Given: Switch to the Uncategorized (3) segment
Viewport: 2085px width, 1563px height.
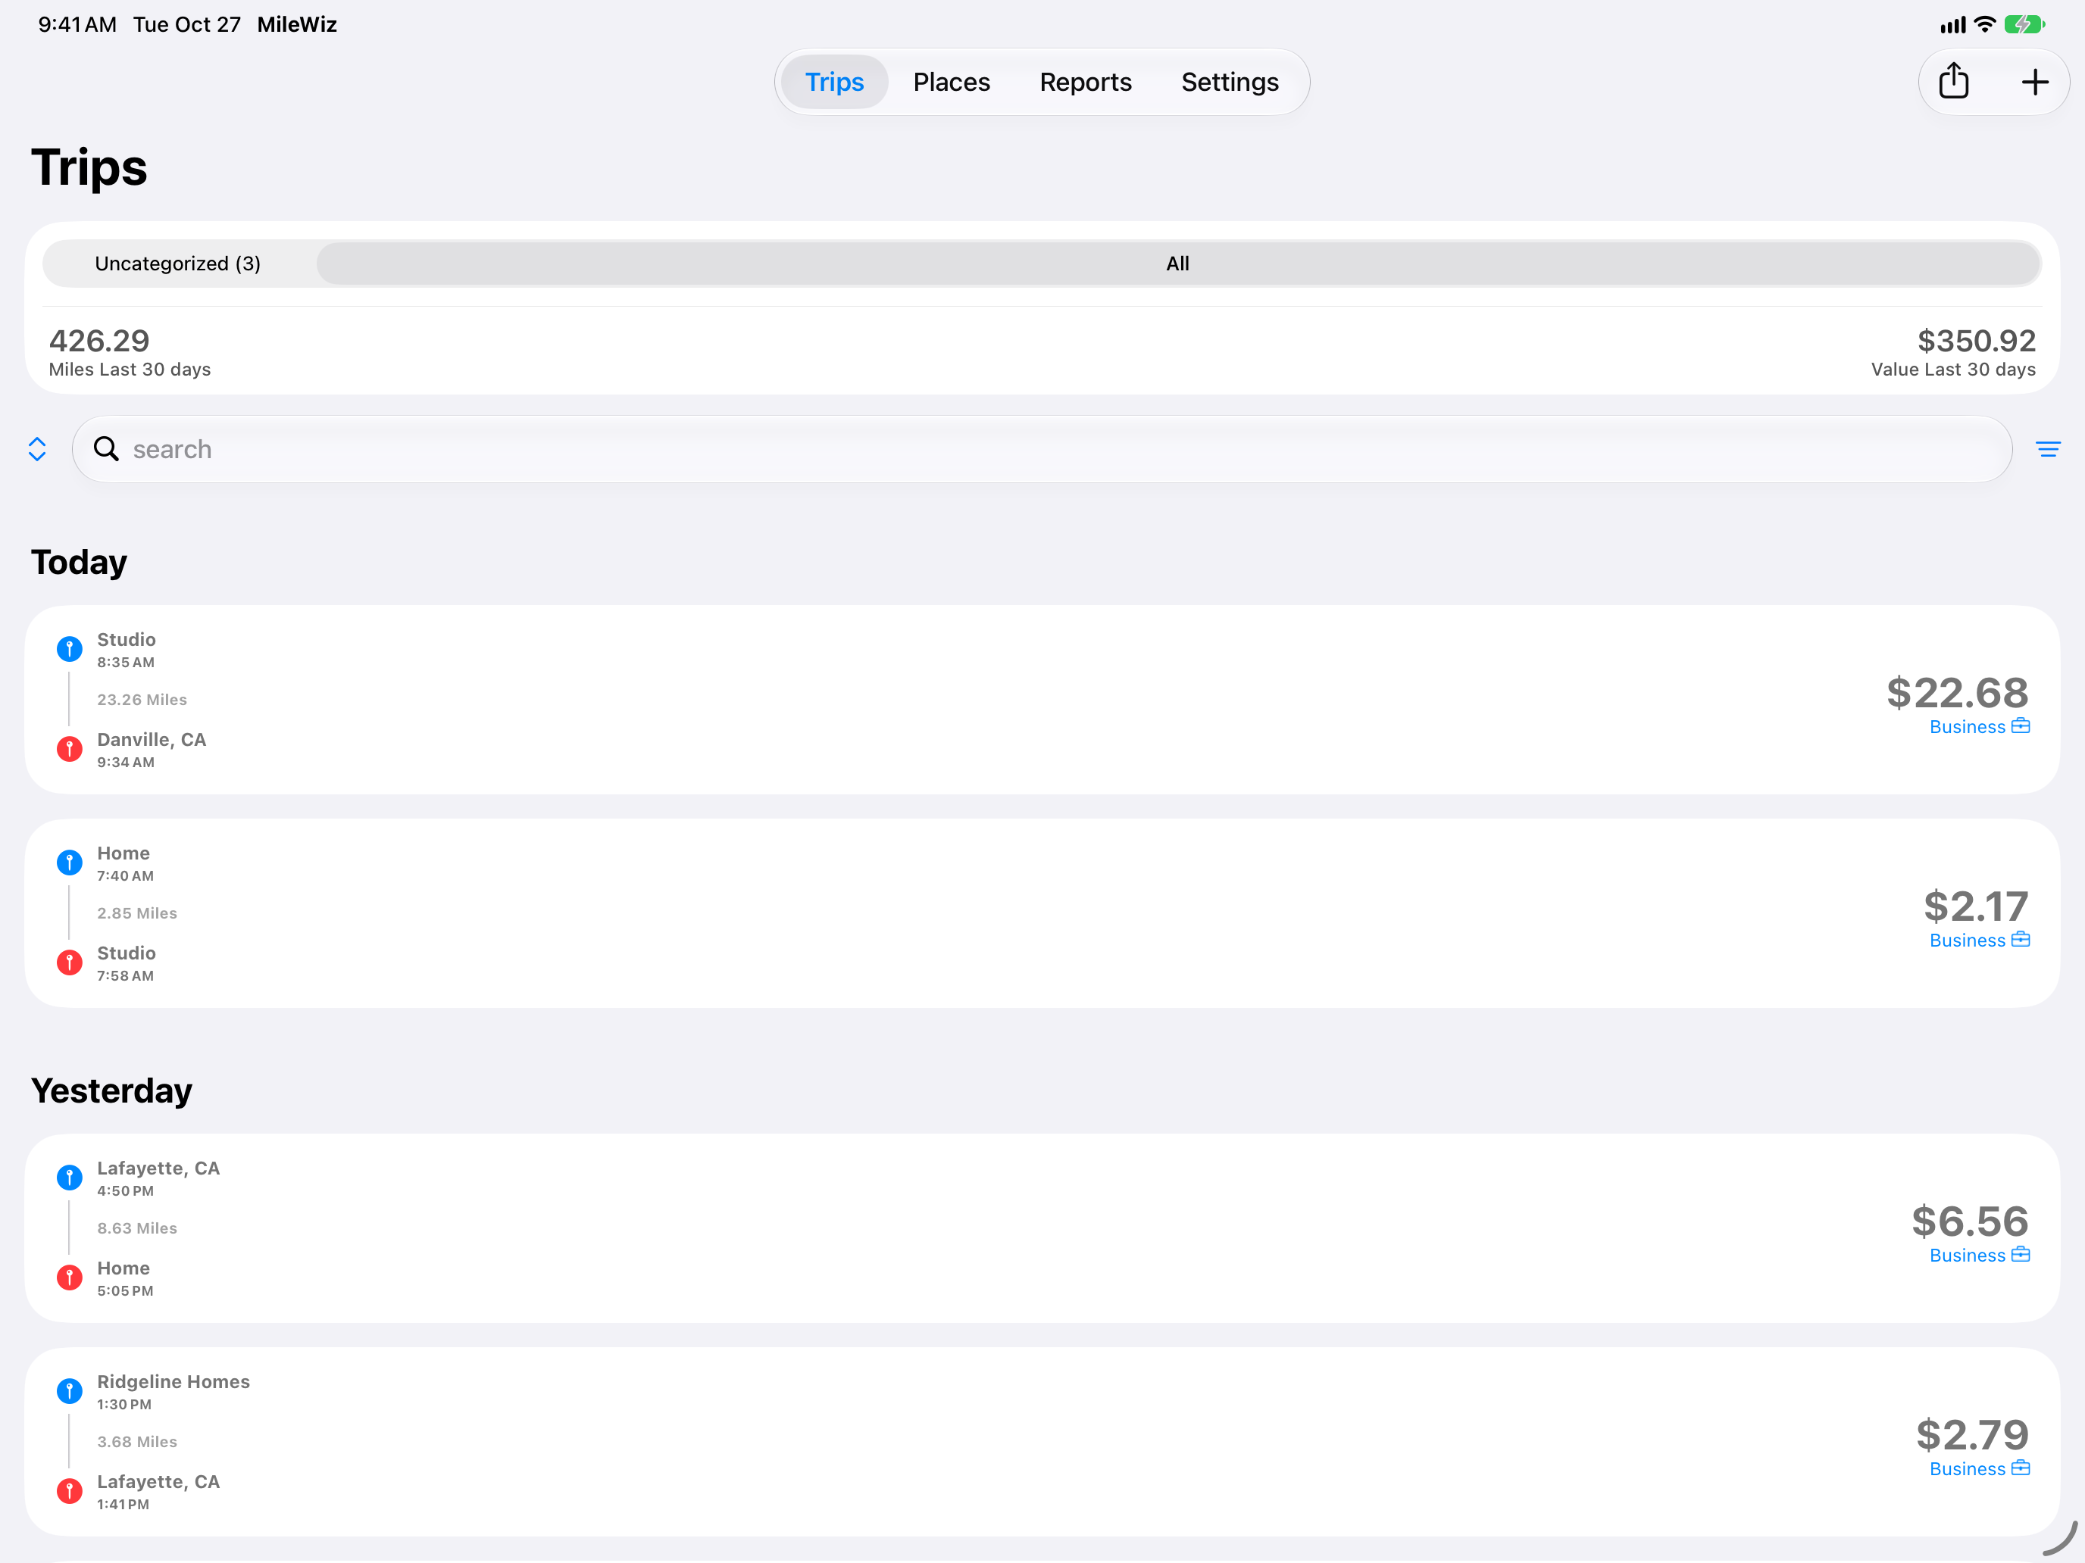Looking at the screenshot, I should pyautogui.click(x=178, y=264).
